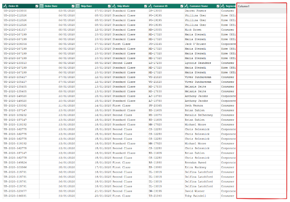
Task: Select the Order Date column header label
Action: click(51, 6)
